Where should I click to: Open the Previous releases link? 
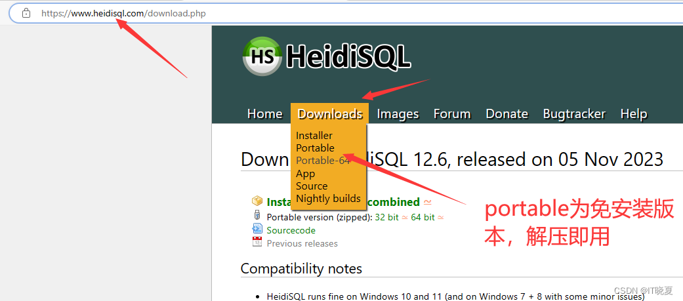tap(302, 243)
